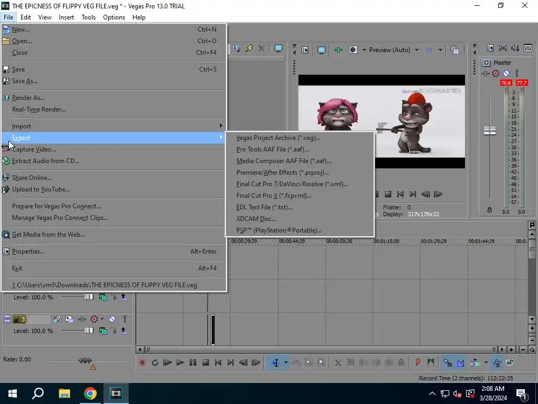The width and height of the screenshot is (538, 404).
Task: Toggle Automatic Crossfades icon
Action: point(461,362)
